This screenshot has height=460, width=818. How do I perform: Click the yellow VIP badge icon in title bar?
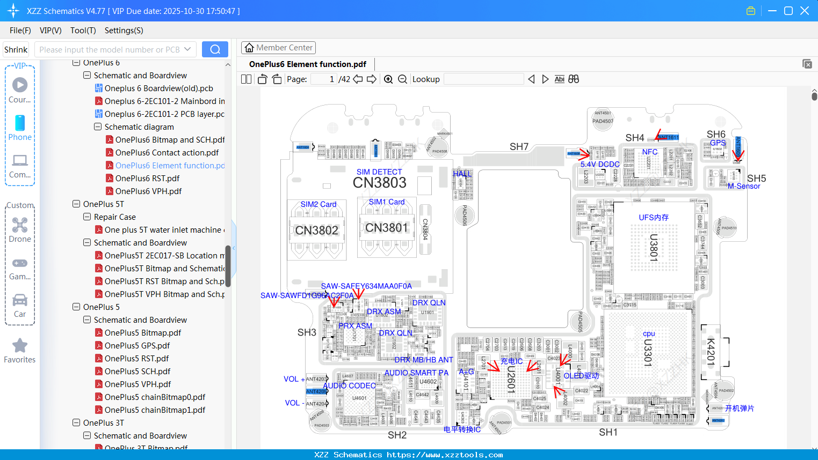[751, 11]
